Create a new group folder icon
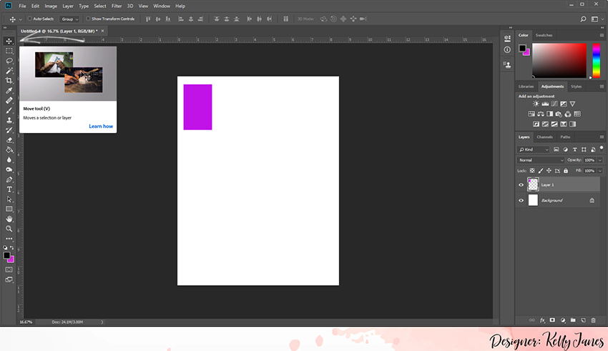Image resolution: width=608 pixels, height=351 pixels. [573, 320]
